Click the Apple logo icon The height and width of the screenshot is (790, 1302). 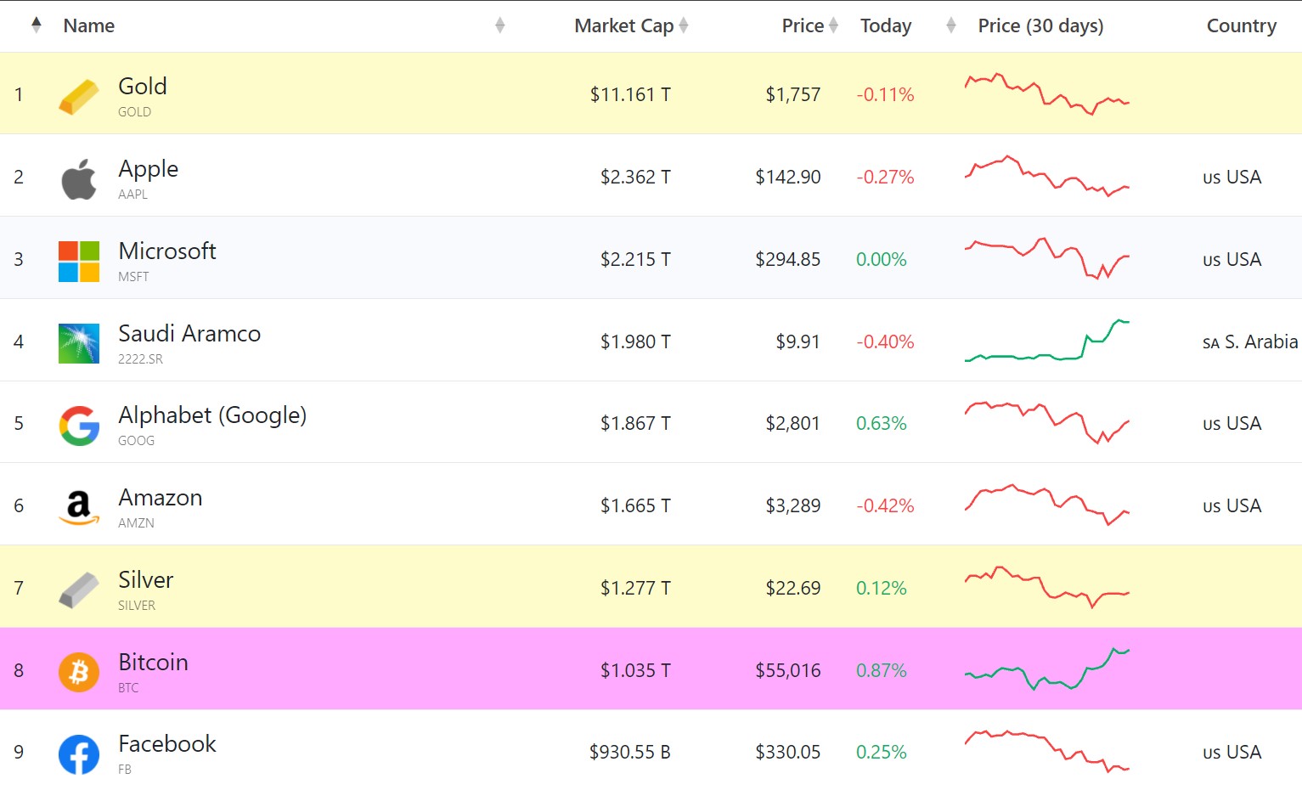pos(79,178)
